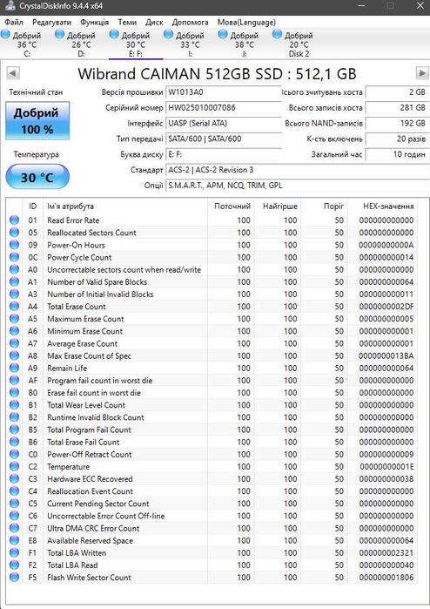Click the serial number field HW025010007086

pos(224,108)
